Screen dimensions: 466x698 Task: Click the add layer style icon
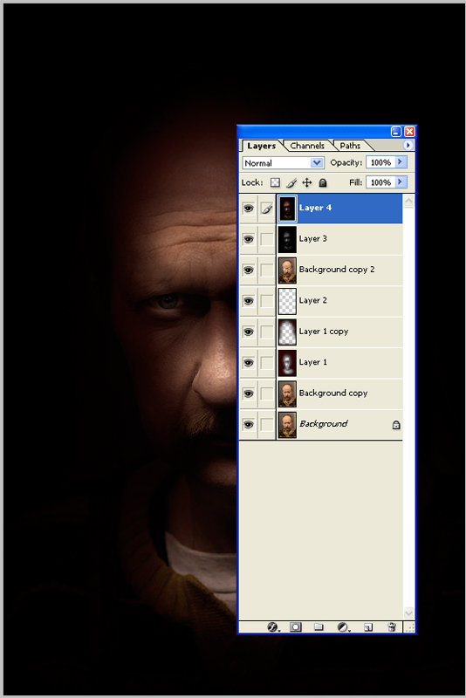(273, 626)
